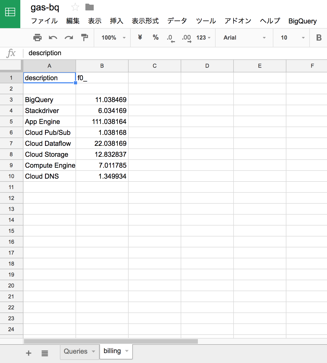Open the Queries sheet tab menu arrow
This screenshot has height=363, width=327.
click(93, 351)
